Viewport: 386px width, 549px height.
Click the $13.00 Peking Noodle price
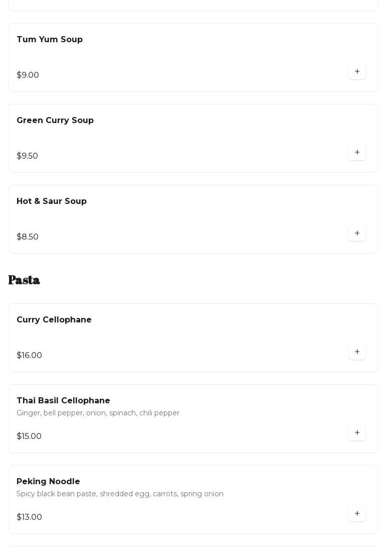point(29,517)
